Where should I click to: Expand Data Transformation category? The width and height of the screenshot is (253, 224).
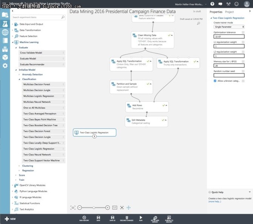pyautogui.click(x=12, y=30)
